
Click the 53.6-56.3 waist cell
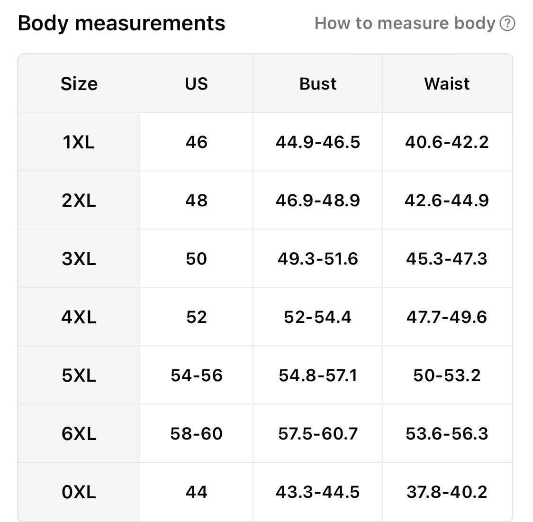pyautogui.click(x=447, y=434)
